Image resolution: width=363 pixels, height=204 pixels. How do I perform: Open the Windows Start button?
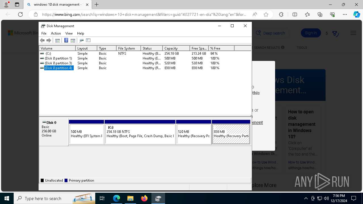pos(7,198)
